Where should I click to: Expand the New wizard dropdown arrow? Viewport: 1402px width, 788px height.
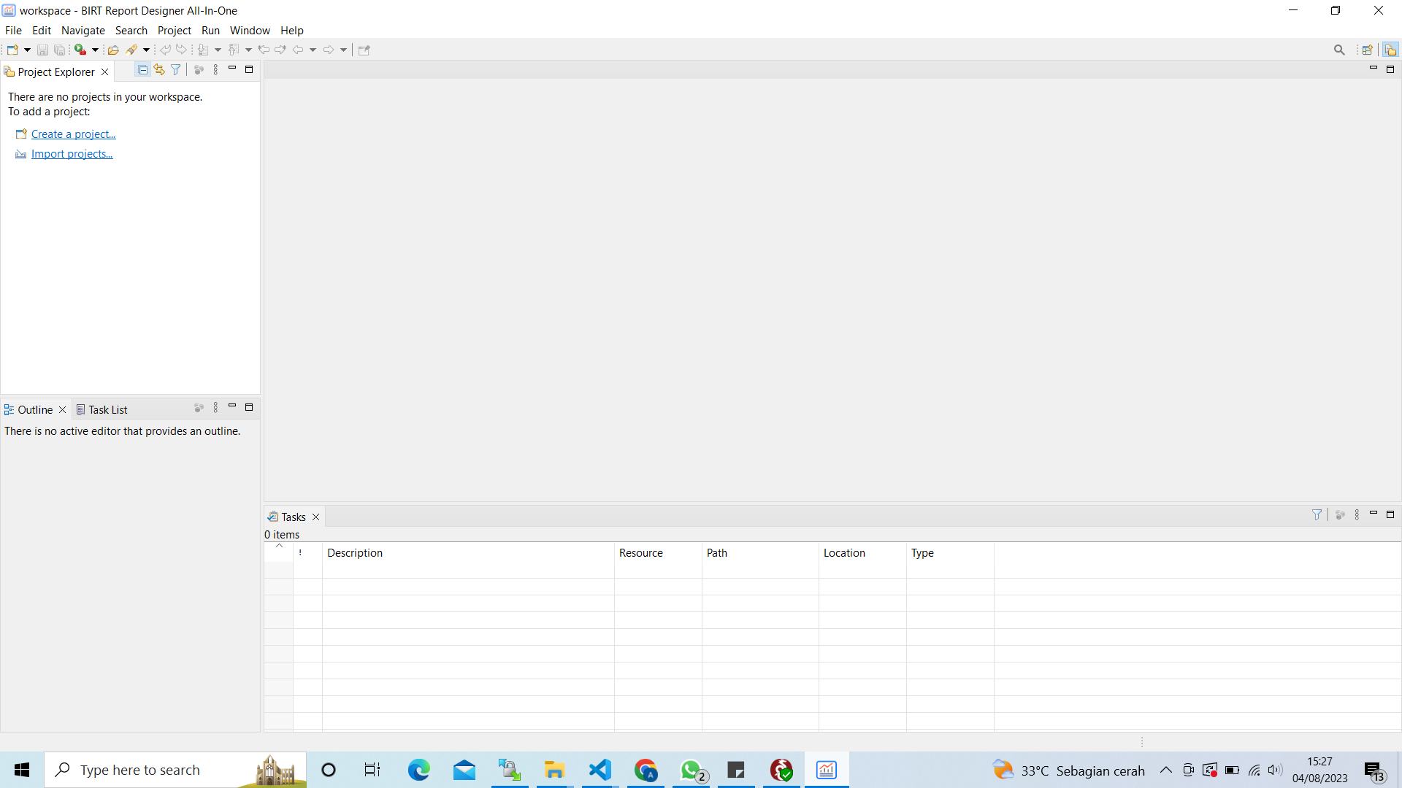(27, 50)
